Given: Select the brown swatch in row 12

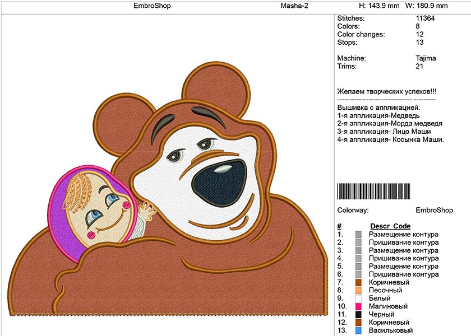Looking at the screenshot, I should tap(358, 323).
